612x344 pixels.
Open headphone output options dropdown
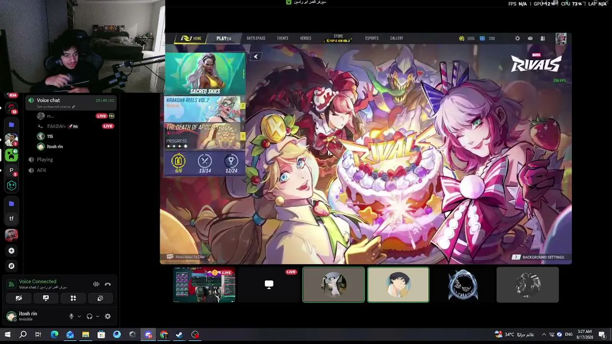pos(97,316)
